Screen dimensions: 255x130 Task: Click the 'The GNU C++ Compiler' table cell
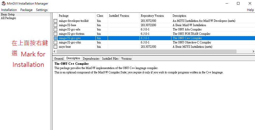click(x=187, y=38)
